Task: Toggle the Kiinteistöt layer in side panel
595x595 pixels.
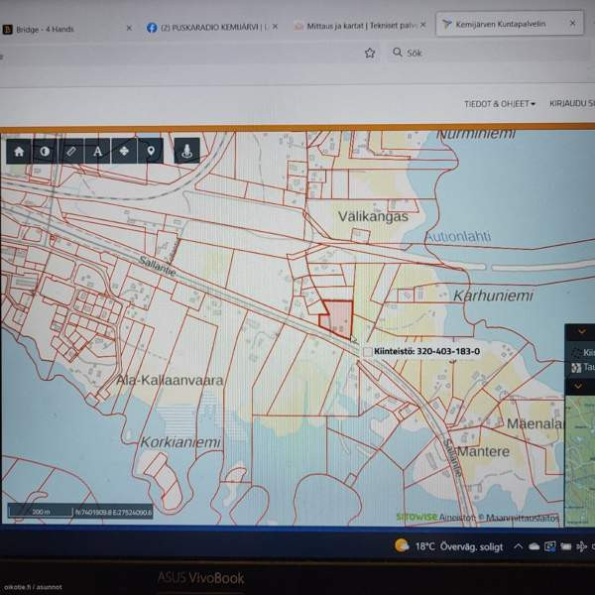Action: (x=580, y=352)
